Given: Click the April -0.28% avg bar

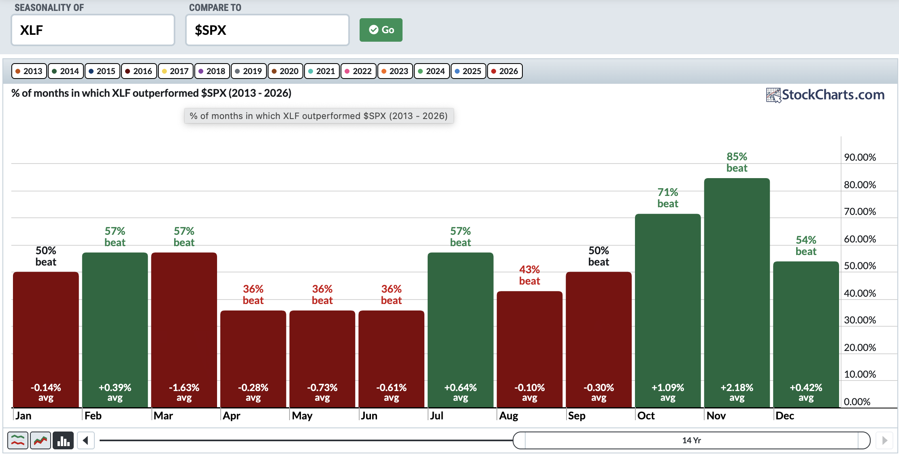Looking at the screenshot, I should (253, 359).
